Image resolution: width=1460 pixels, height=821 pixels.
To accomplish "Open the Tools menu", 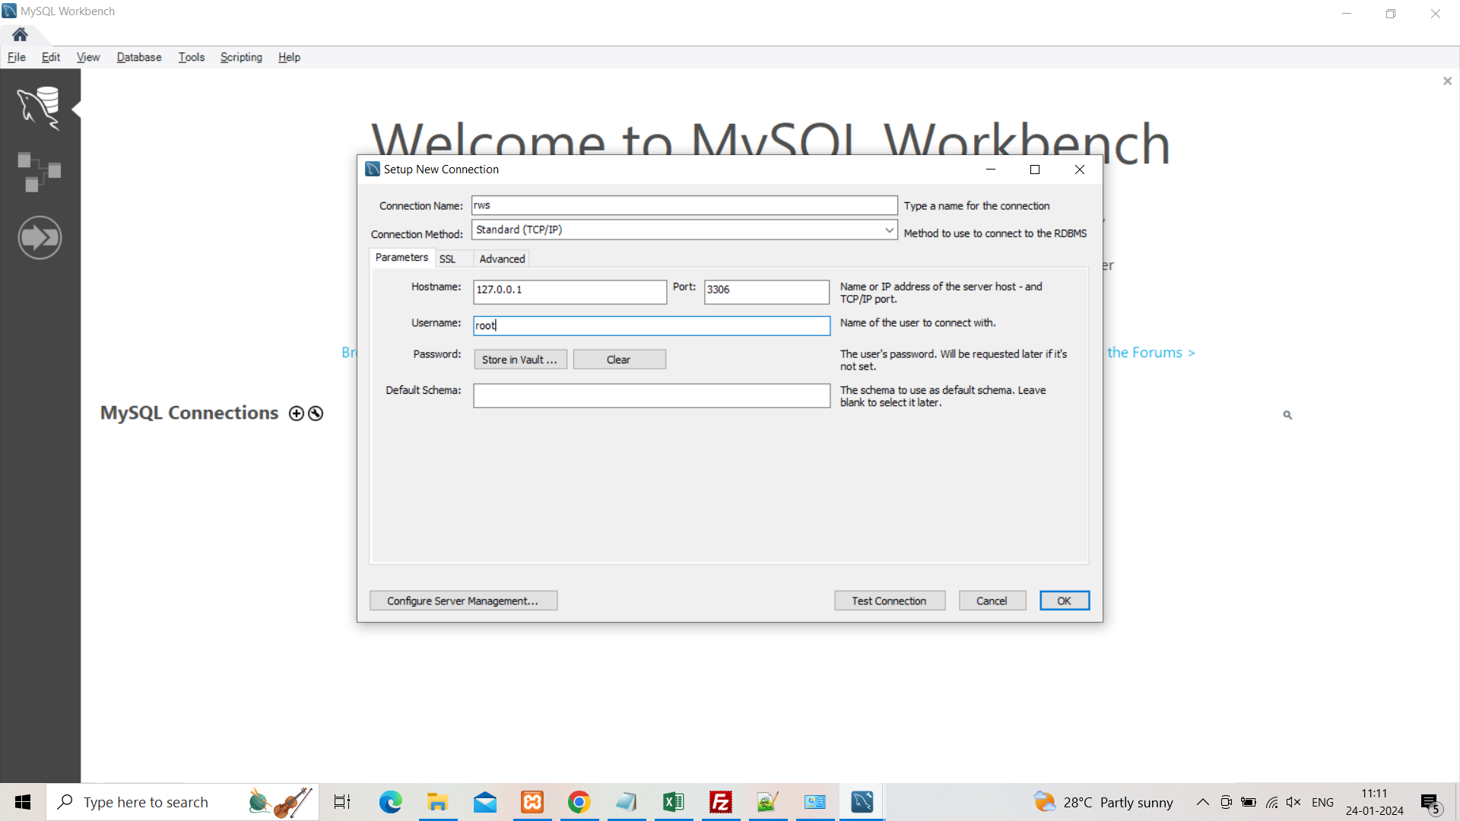I will pos(192,57).
